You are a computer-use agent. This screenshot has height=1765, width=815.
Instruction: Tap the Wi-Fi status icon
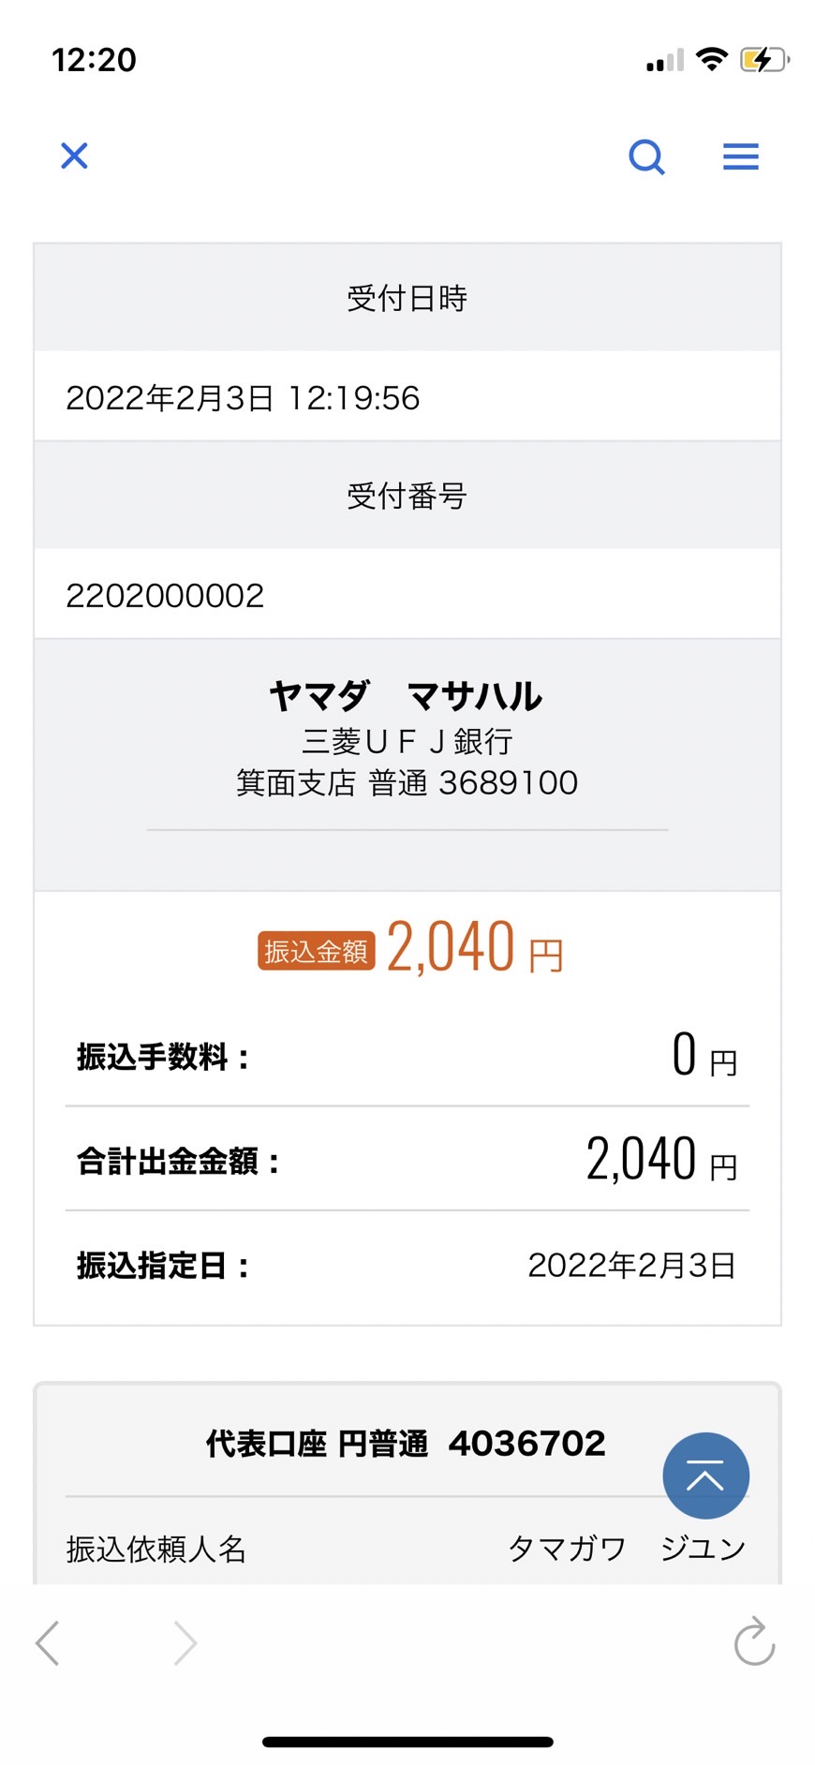pos(713,59)
